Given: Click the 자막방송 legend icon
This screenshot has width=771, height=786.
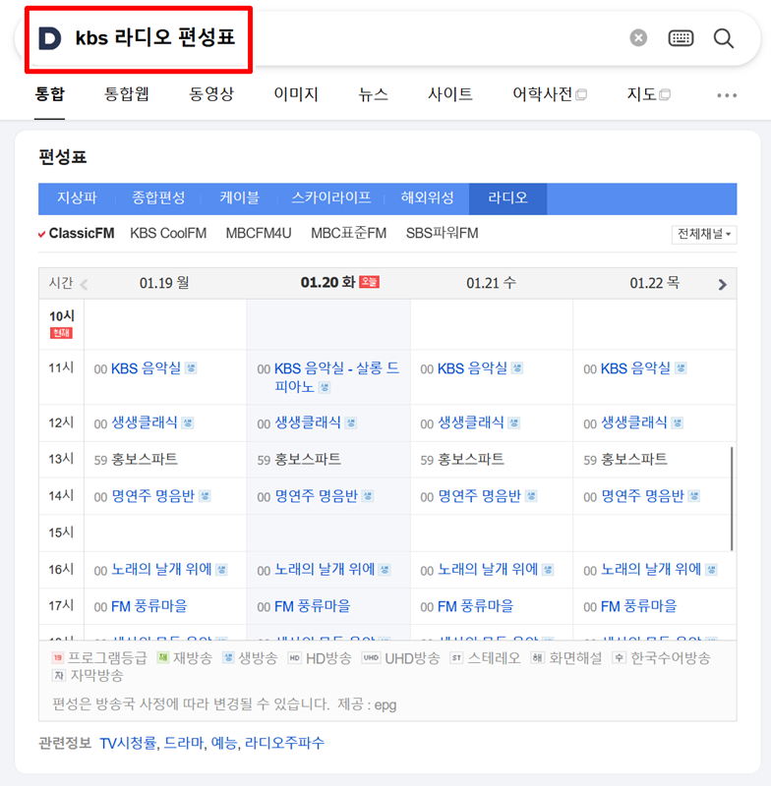Looking at the screenshot, I should pos(59,676).
